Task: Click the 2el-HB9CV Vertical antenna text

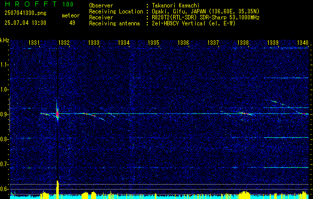Action: tap(194, 23)
